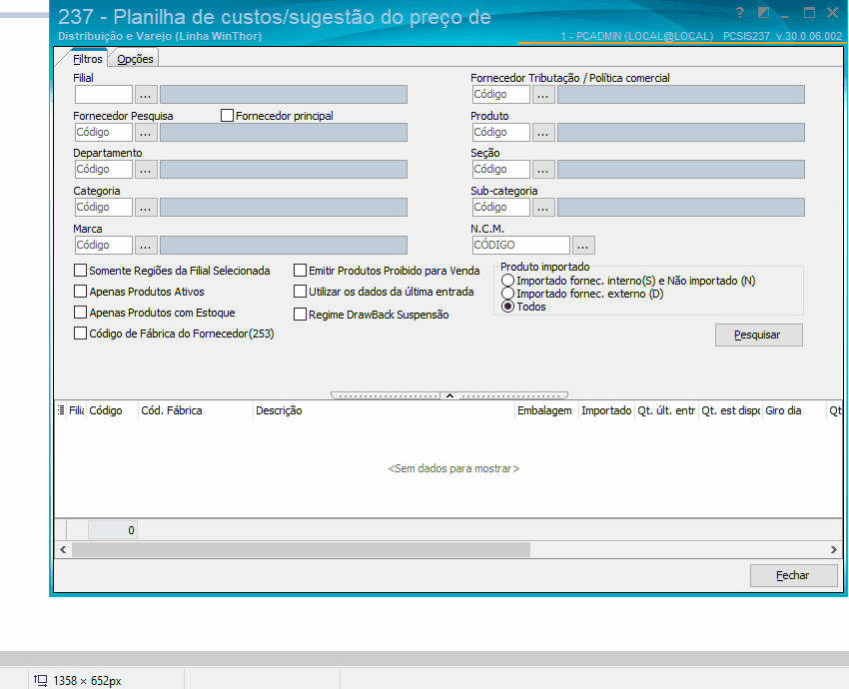
Task: Enable Código de Fábrica do Fornecedor(253)
Action: coord(80,334)
